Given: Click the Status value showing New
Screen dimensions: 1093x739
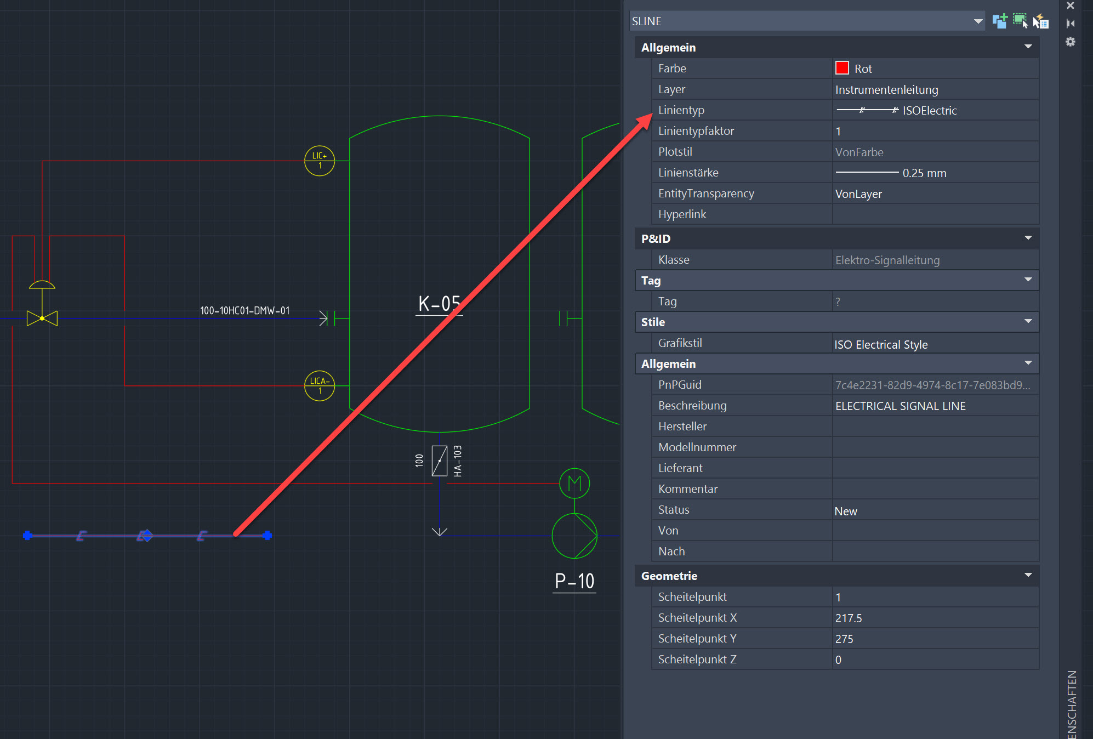Looking at the screenshot, I should pyautogui.click(x=846, y=510).
